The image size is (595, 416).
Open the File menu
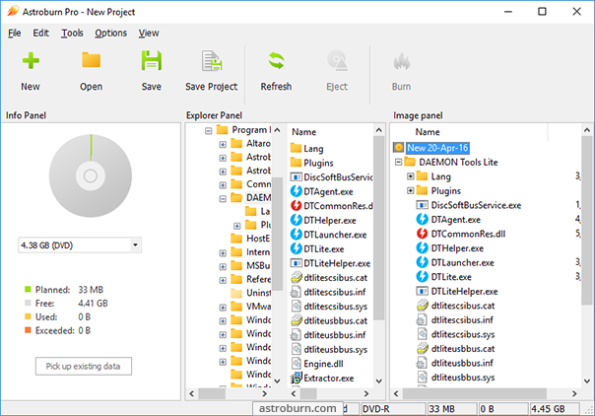click(x=15, y=33)
